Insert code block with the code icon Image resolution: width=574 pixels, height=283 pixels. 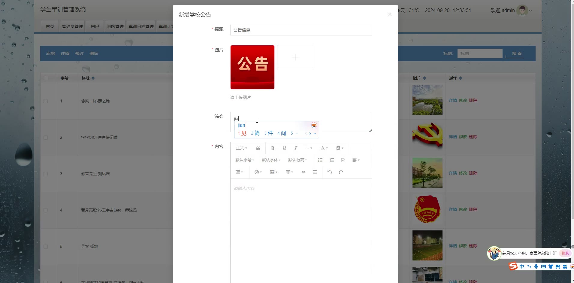click(304, 172)
